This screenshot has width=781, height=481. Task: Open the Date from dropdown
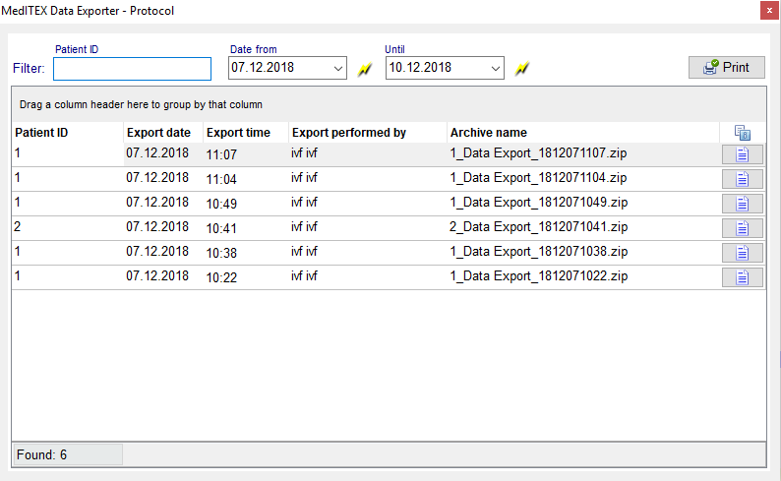coord(338,68)
